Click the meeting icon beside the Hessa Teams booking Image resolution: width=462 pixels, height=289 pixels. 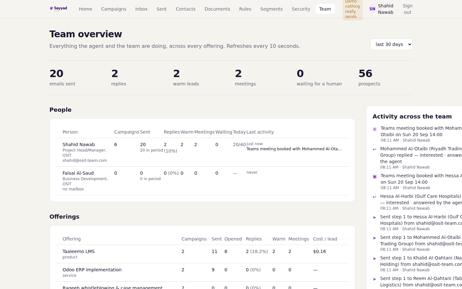(374, 177)
